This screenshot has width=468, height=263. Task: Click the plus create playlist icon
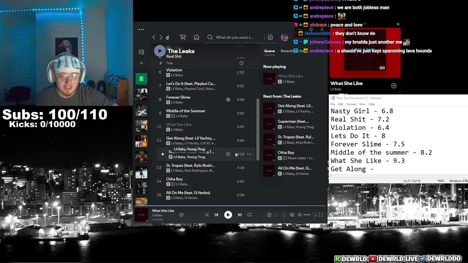click(141, 63)
